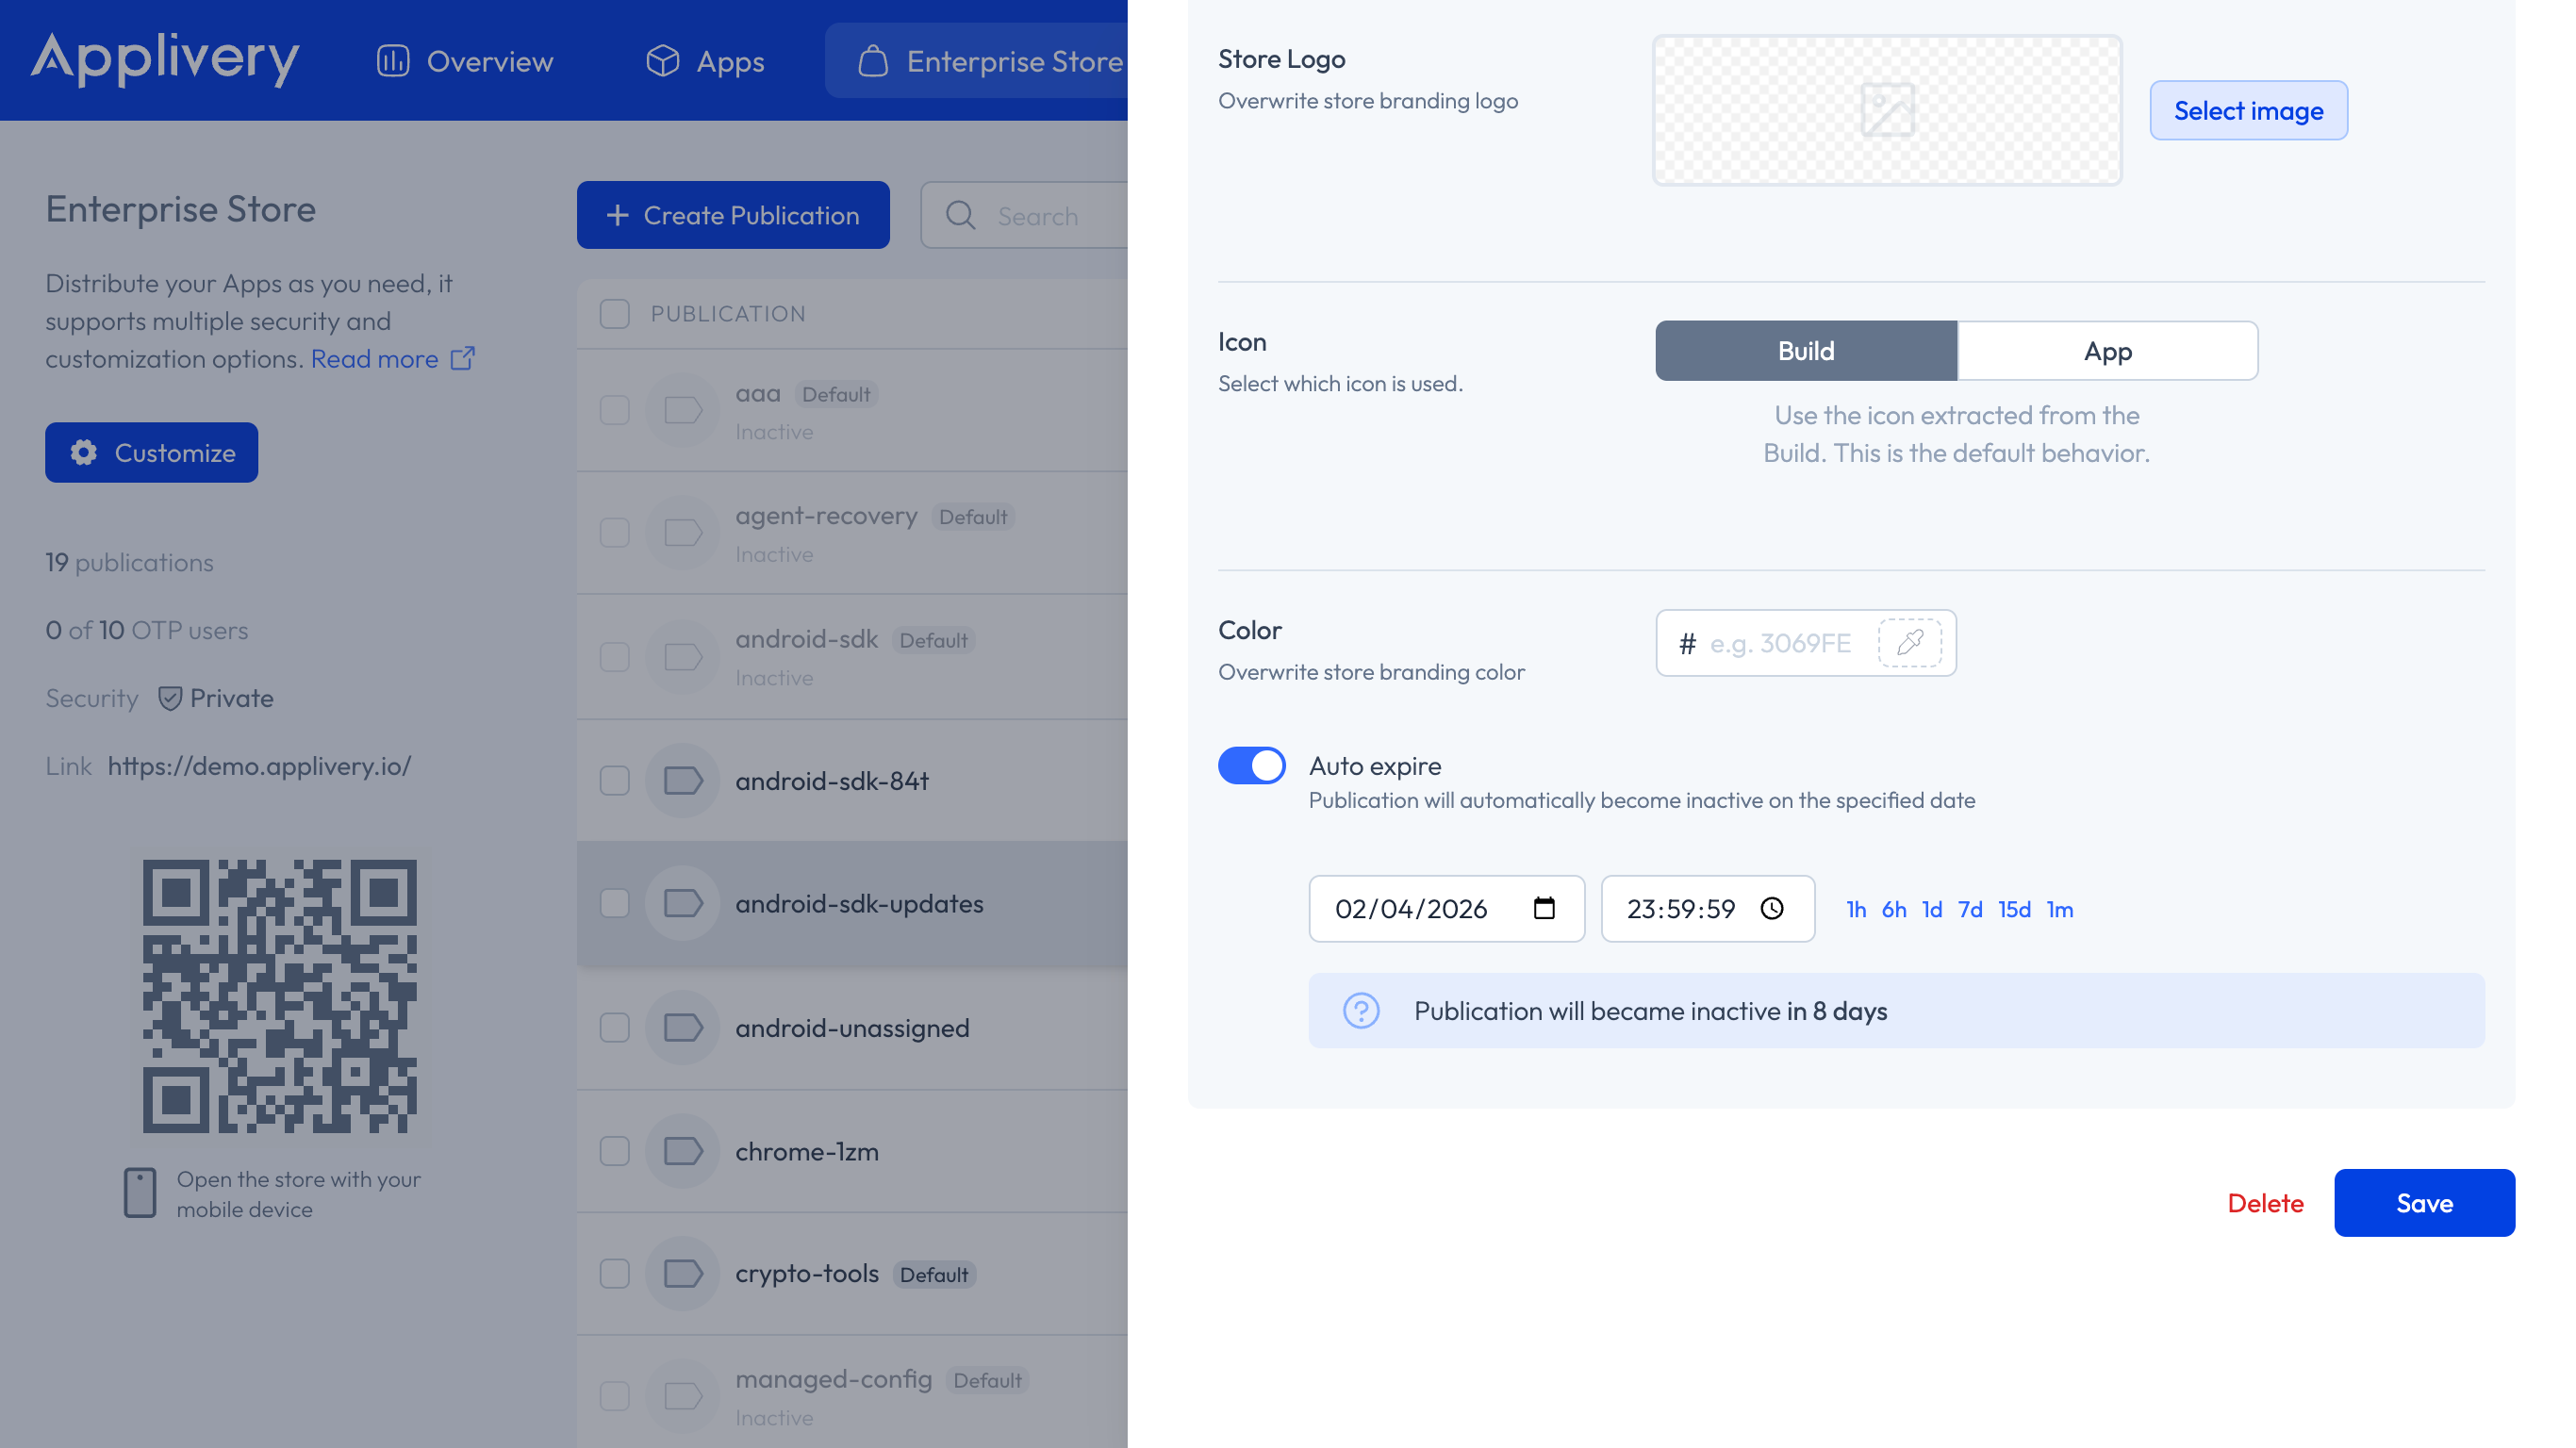Click the Select image button
Viewport: 2576px width, 1448px height.
point(2248,110)
